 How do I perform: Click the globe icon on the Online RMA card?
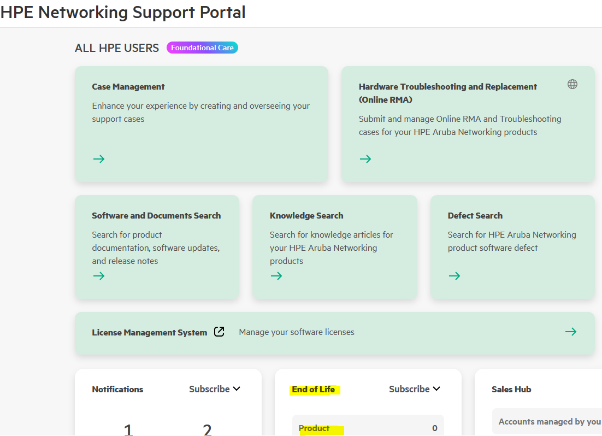point(572,84)
